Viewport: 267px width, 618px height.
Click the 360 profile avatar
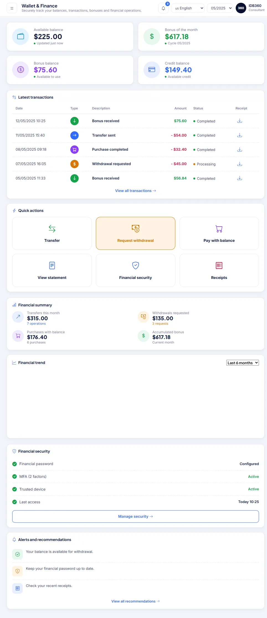click(241, 8)
